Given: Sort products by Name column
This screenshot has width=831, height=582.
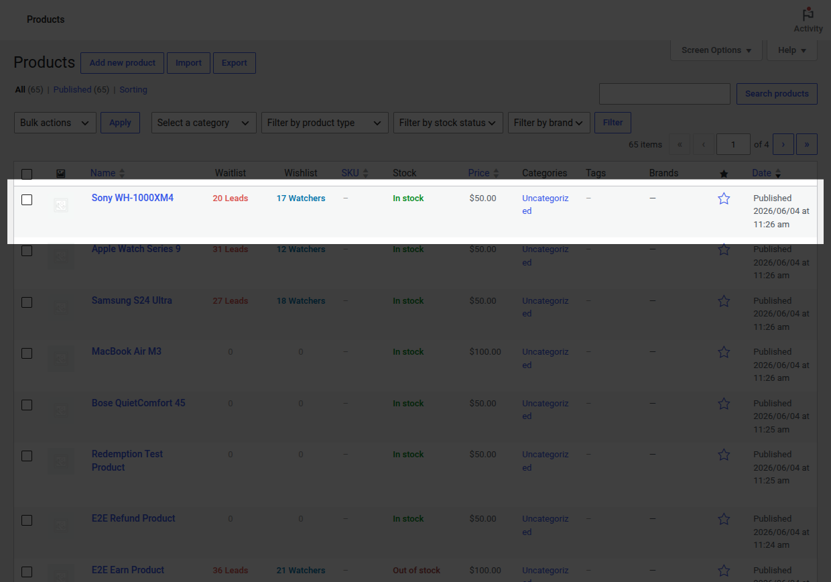Looking at the screenshot, I should coord(108,173).
